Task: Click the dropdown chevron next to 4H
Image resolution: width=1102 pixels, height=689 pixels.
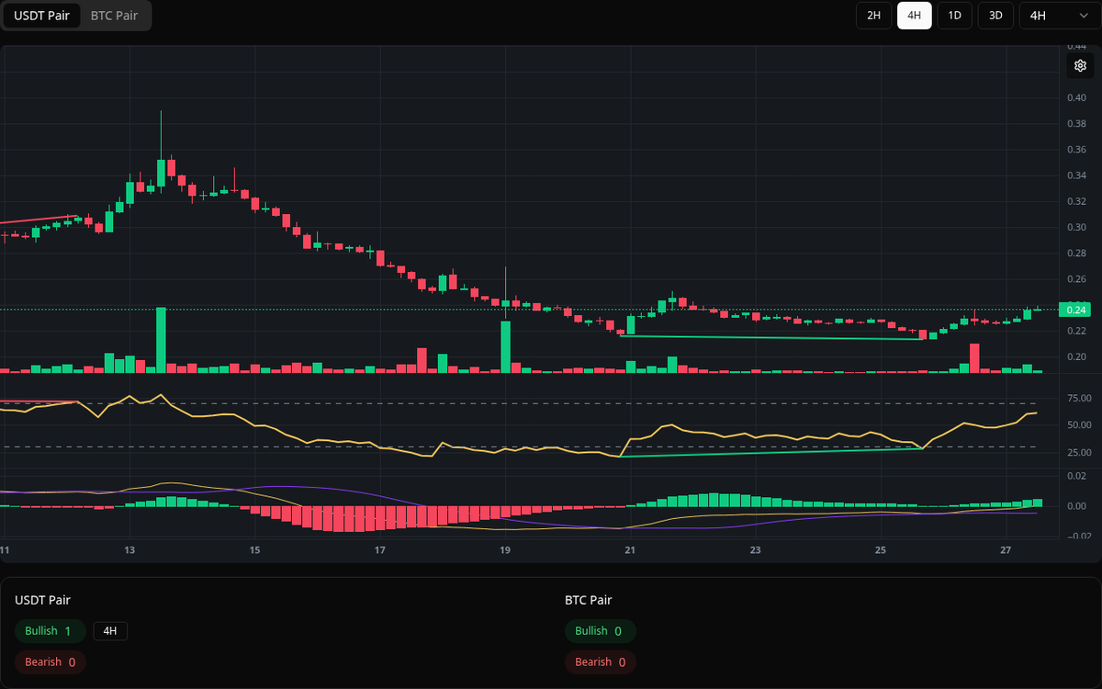Action: pyautogui.click(x=1082, y=16)
